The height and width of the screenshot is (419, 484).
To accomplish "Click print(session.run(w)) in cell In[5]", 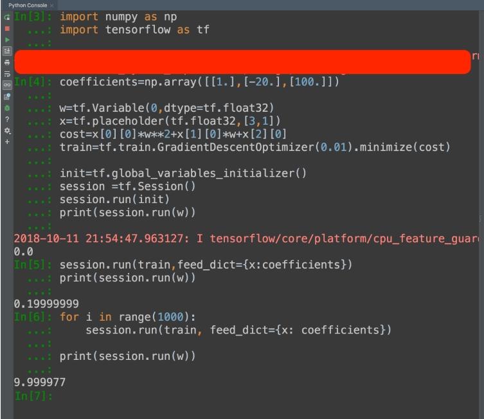I will 127,278.
